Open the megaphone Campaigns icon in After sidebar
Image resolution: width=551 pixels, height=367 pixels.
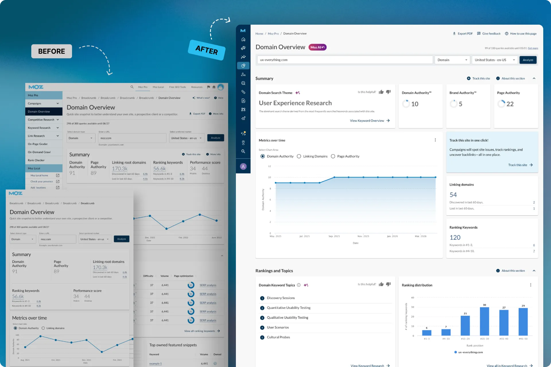click(x=243, y=48)
